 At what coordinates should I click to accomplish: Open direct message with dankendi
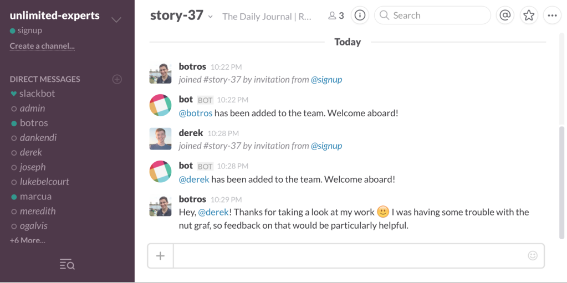click(38, 138)
